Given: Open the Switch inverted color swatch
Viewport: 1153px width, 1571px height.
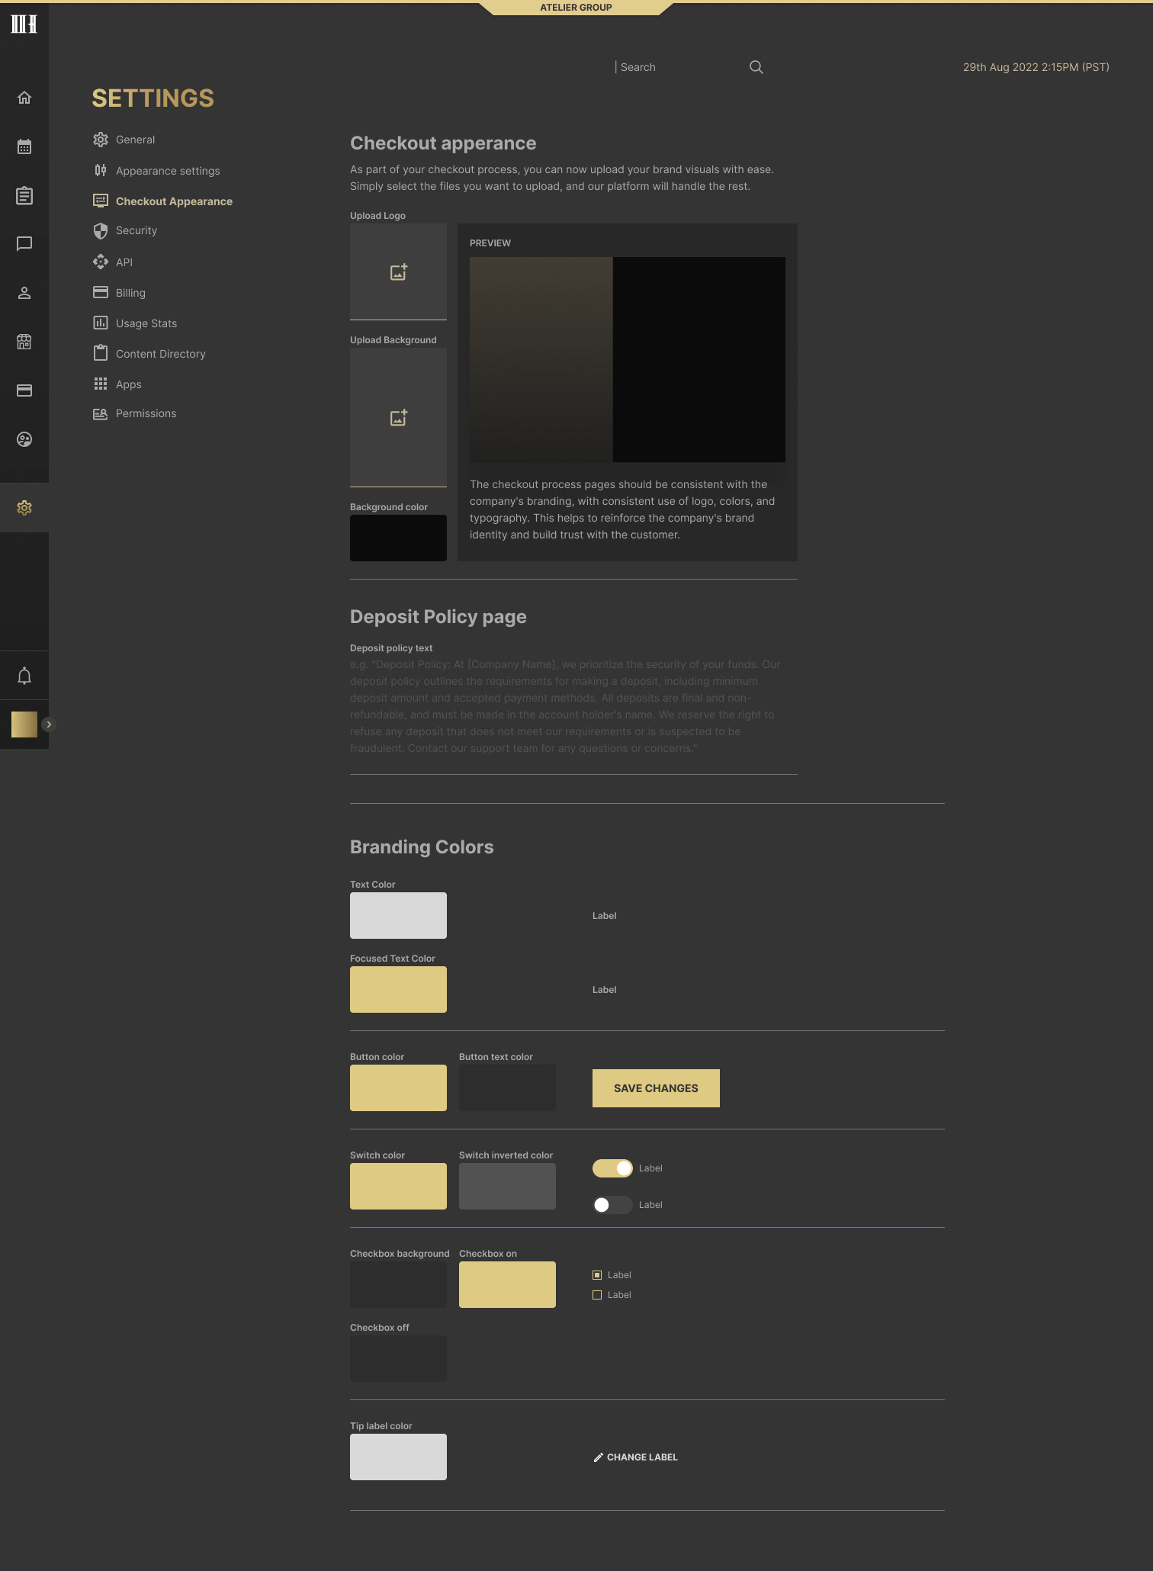Looking at the screenshot, I should 507,1186.
